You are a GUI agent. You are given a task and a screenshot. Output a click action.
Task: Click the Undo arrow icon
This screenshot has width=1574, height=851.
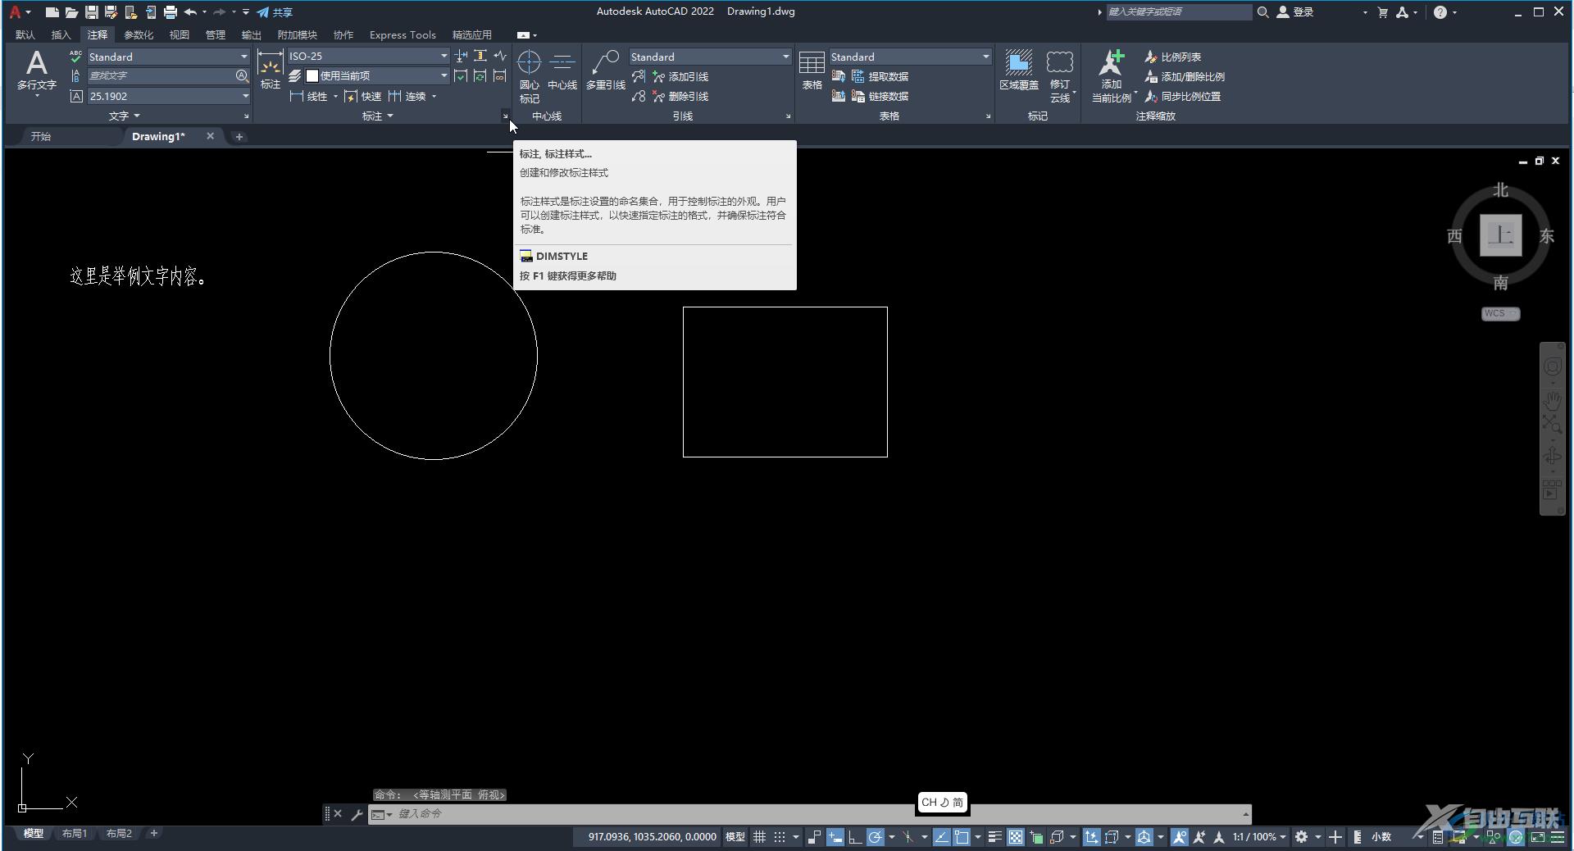(x=190, y=12)
